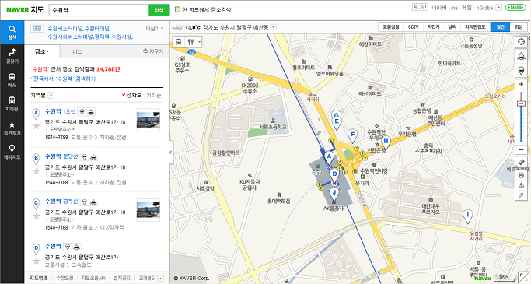Zoom in with the plus button

(x=521, y=84)
